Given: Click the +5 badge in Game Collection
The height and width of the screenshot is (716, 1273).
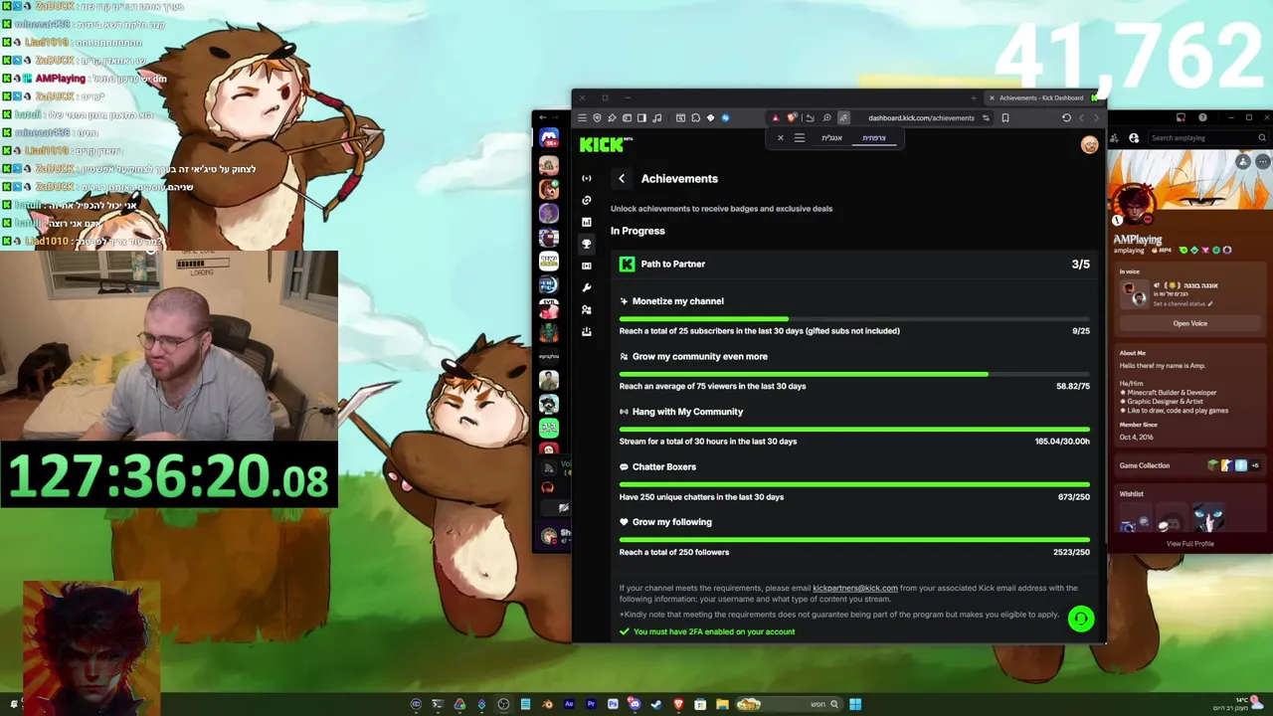Looking at the screenshot, I should pyautogui.click(x=1255, y=465).
